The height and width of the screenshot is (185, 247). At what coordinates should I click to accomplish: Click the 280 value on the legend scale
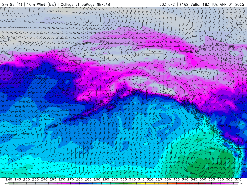point(79,179)
